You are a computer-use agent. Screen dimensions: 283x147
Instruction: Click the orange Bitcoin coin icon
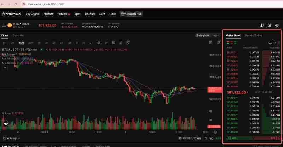(10, 25)
